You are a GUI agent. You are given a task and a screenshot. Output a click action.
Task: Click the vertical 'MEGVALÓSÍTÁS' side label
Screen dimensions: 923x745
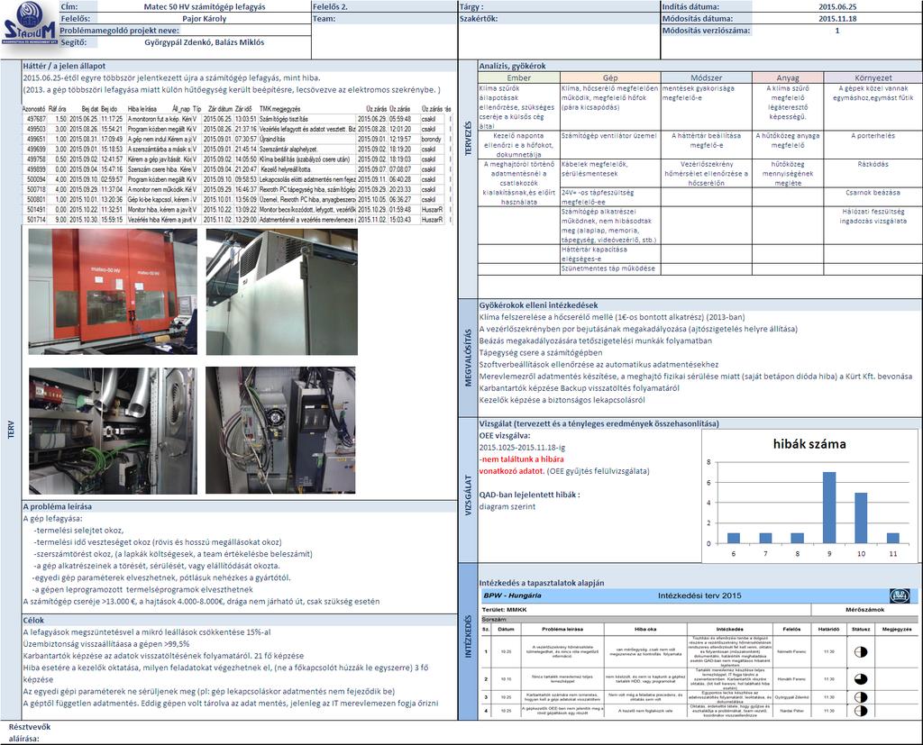(x=469, y=358)
